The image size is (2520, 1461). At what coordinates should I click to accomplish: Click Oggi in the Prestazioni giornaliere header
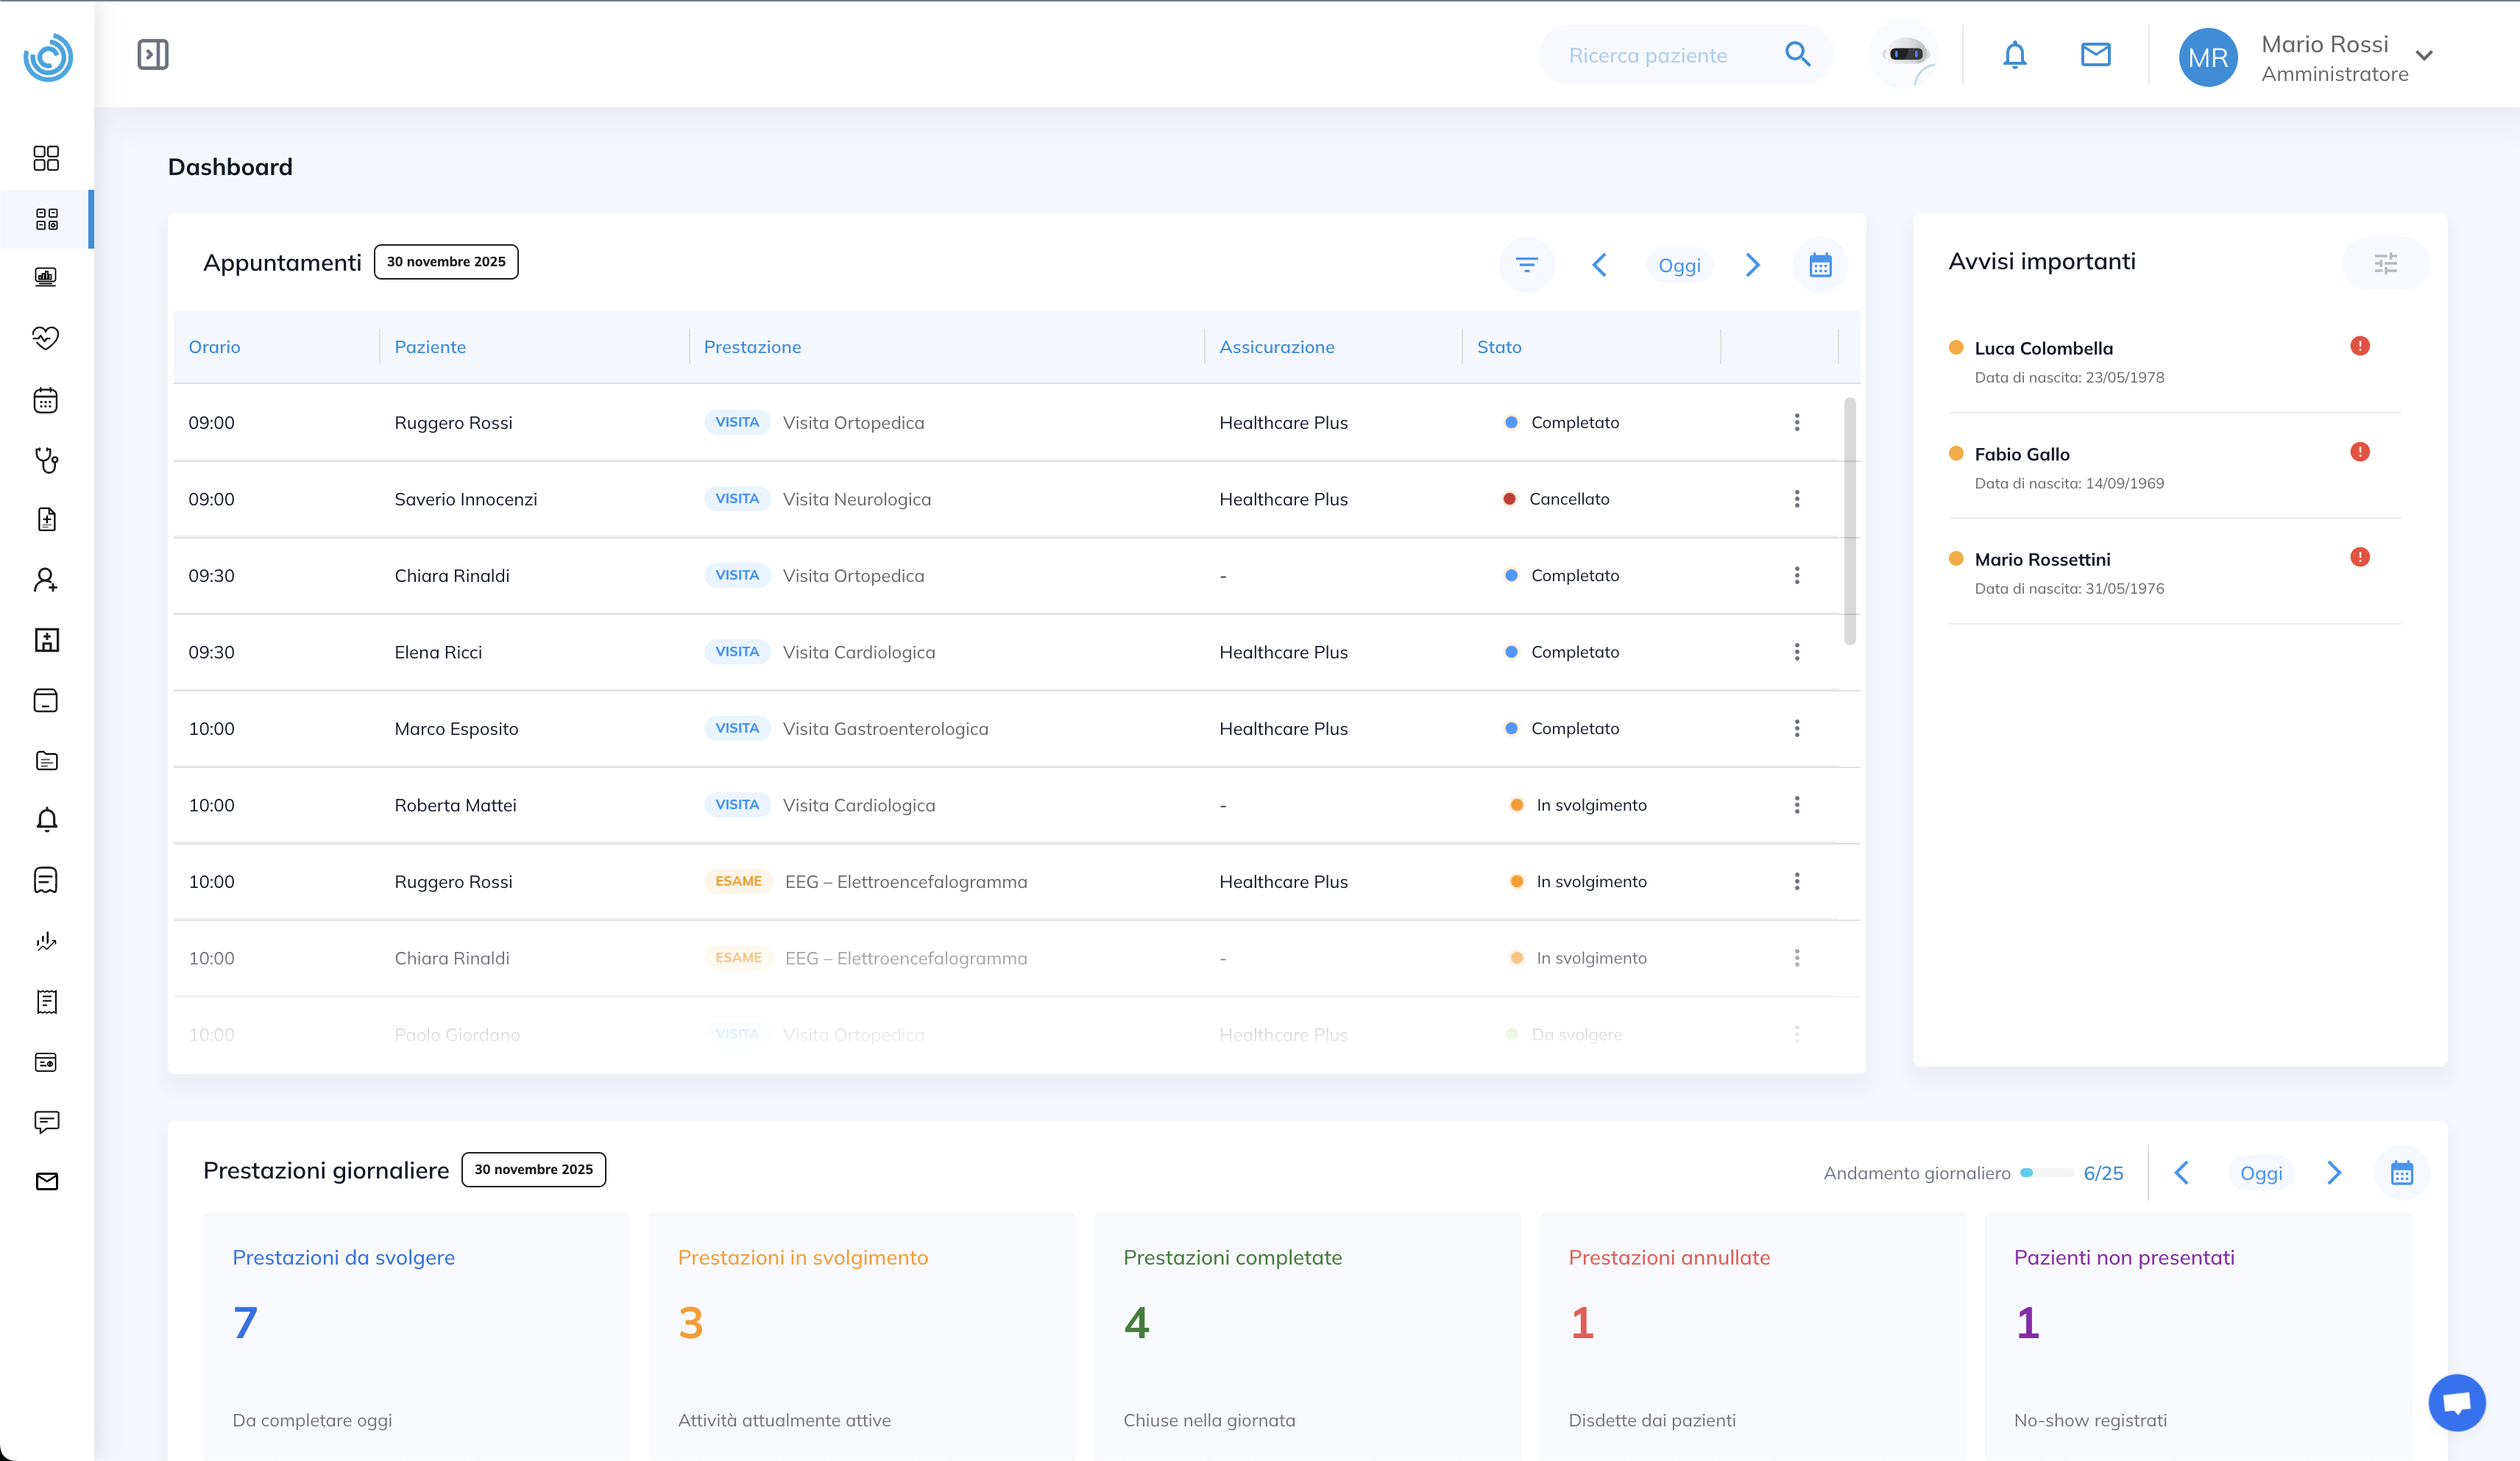(2262, 1173)
